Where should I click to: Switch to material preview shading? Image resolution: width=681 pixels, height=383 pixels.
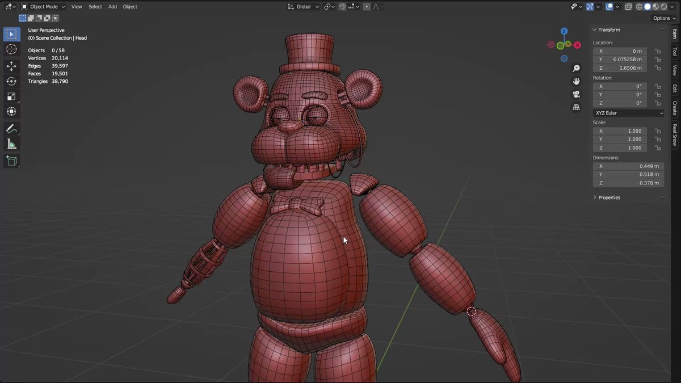coord(655,6)
